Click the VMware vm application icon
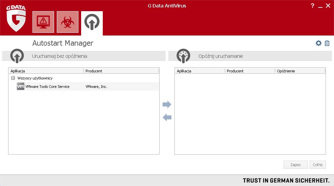Image resolution: width=334 pixels, height=186 pixels. [20, 86]
